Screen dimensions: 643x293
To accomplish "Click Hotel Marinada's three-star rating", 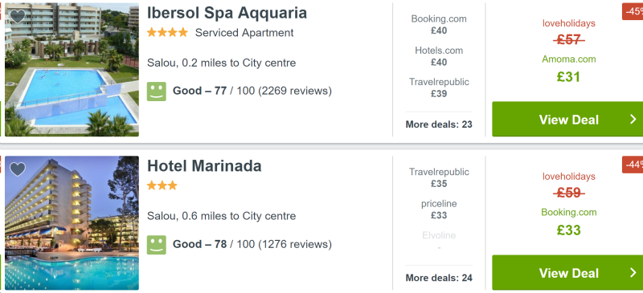I will 162,185.
